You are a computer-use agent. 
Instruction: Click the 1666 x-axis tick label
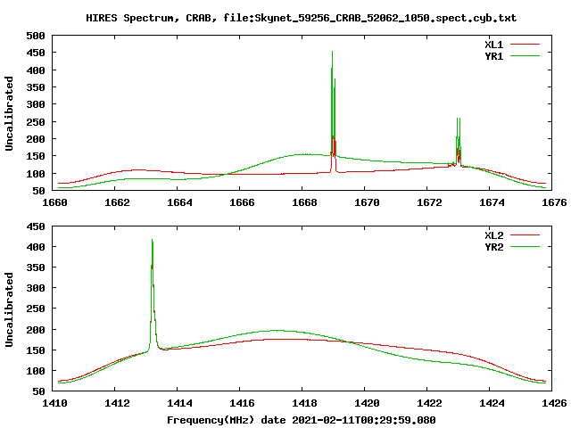pos(242,202)
